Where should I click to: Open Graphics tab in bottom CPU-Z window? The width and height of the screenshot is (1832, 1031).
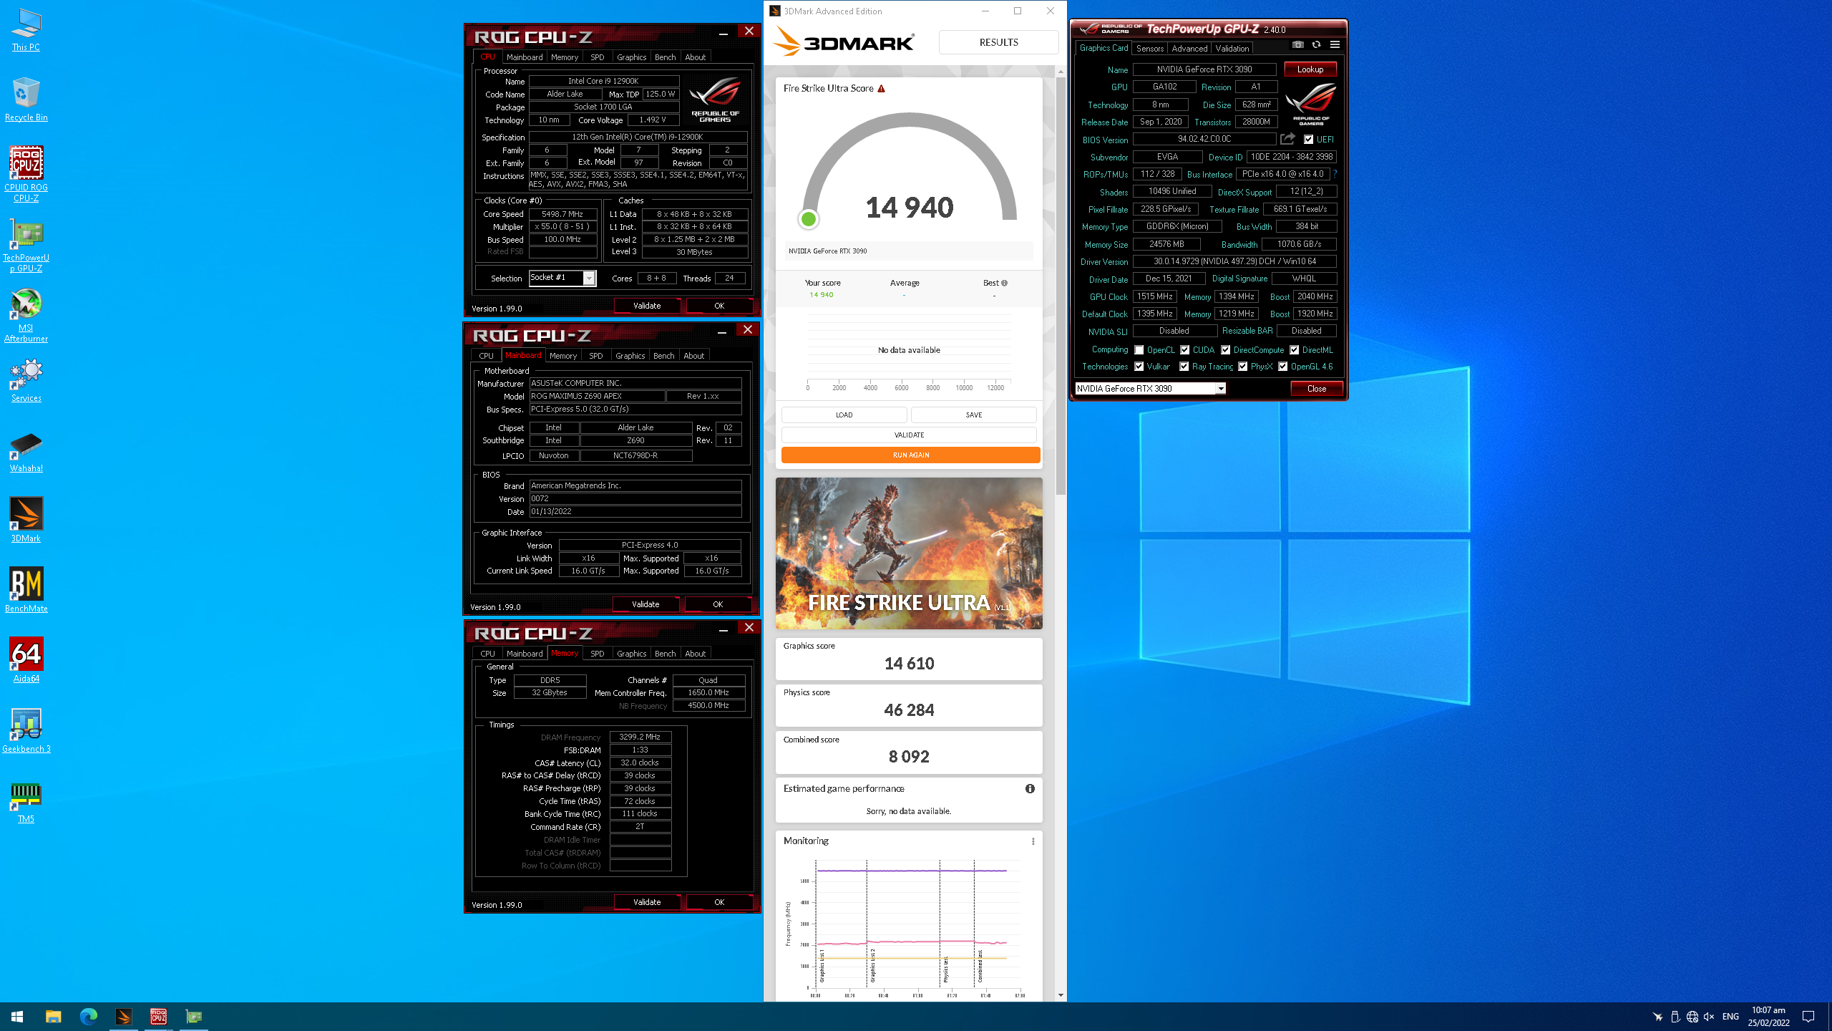click(x=631, y=654)
